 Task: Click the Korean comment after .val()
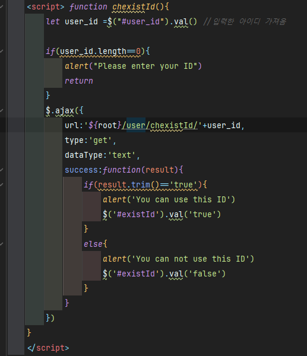point(245,21)
